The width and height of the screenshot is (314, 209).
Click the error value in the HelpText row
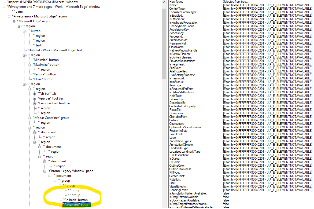(268, 96)
